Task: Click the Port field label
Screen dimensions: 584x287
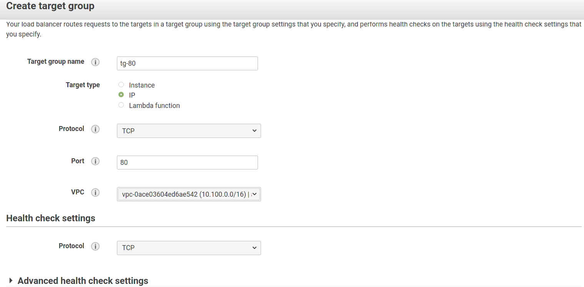Action: click(x=78, y=161)
